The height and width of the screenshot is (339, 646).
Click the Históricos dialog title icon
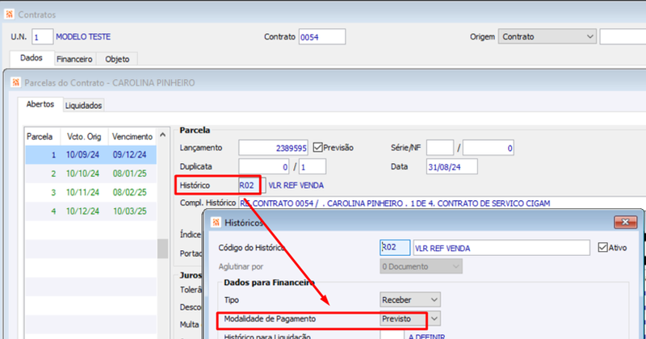coord(216,223)
